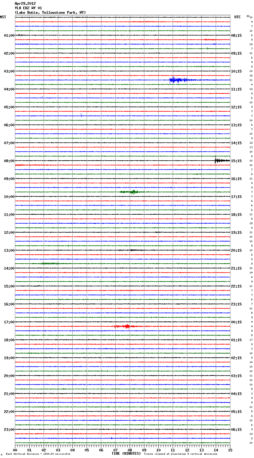The image size is (254, 458).
Task: Click minute 00 on the time axis
Action: [x=15, y=450]
